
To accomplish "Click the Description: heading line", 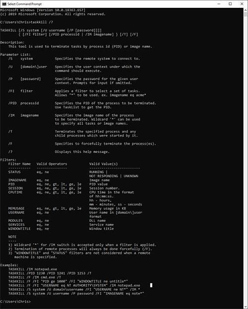I will (12, 43).
